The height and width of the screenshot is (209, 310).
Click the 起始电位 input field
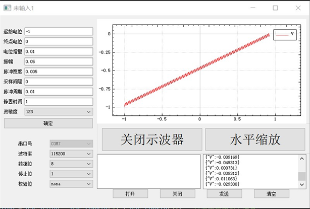click(x=58, y=31)
